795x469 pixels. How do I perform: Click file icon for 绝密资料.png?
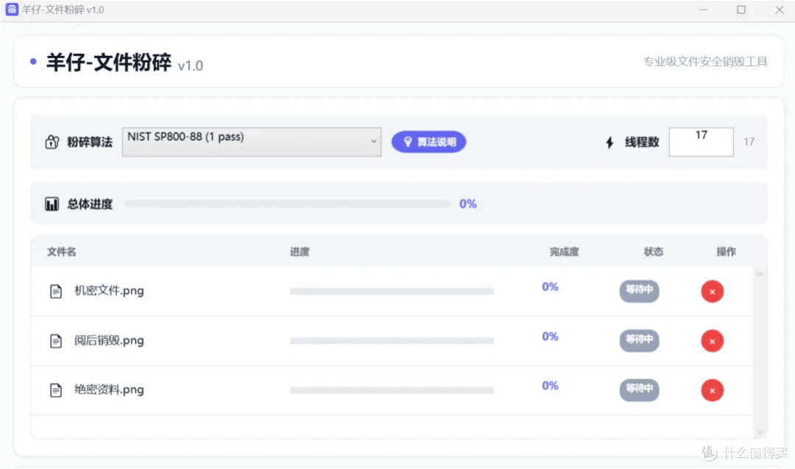[x=56, y=390]
